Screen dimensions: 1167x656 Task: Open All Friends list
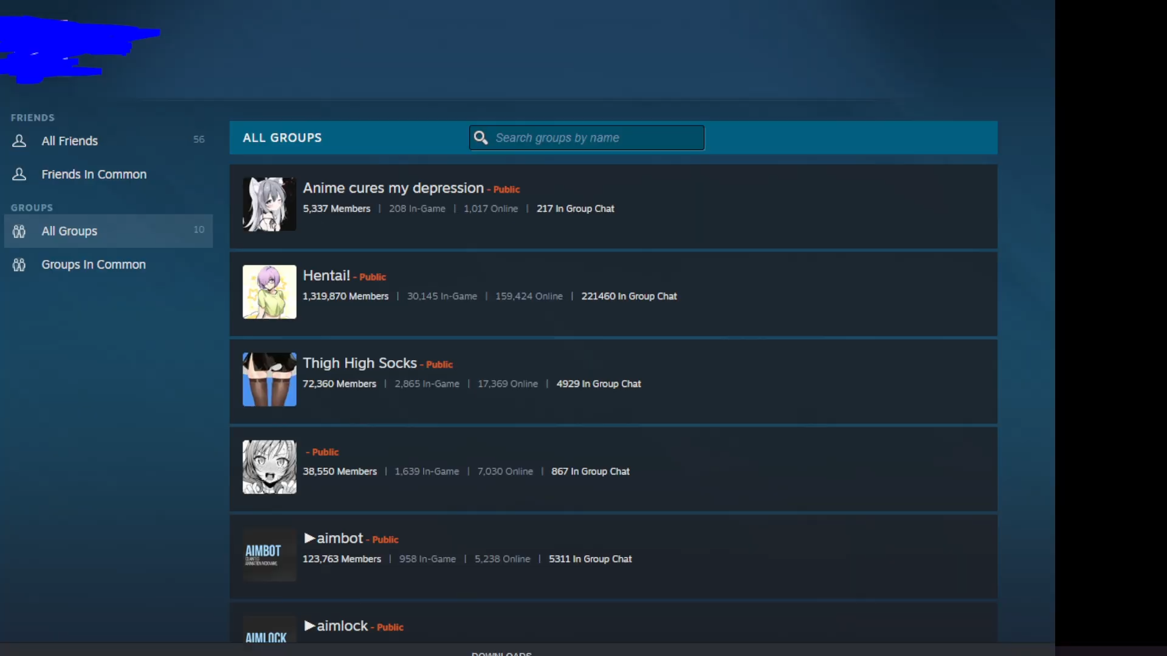[108, 141]
